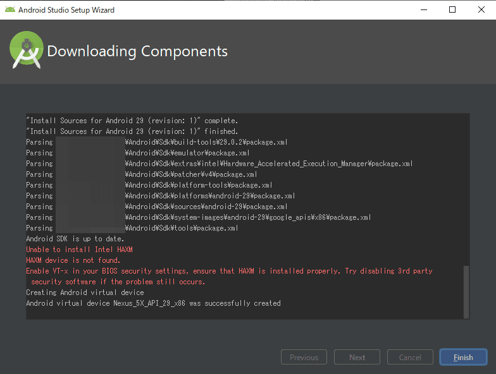This screenshot has height=374, width=496.
Task: Minimize the Setup Wizard window
Action: click(424, 10)
